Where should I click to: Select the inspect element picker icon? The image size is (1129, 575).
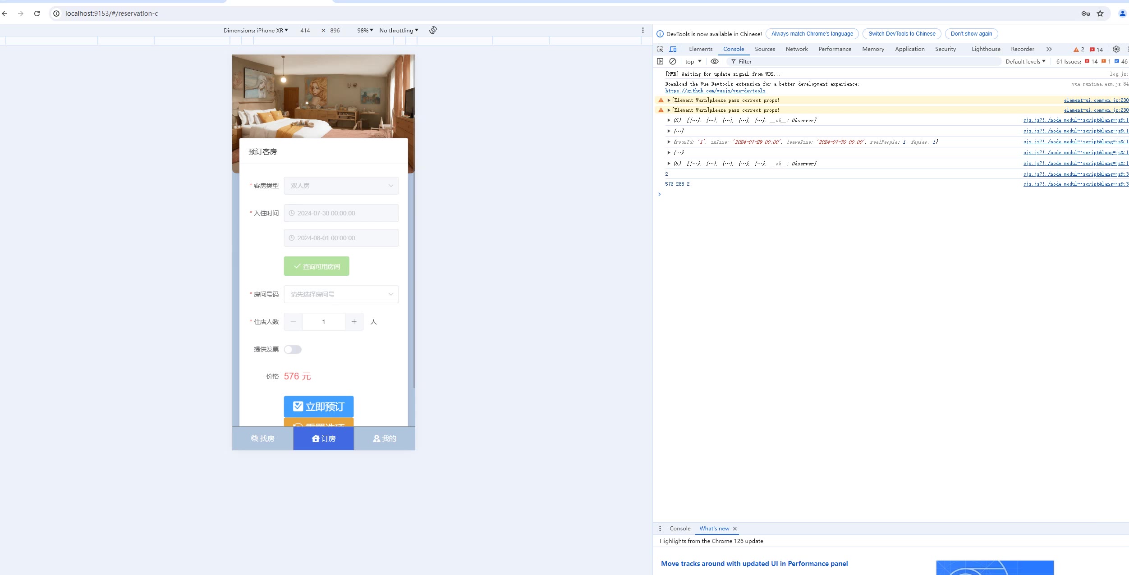click(660, 49)
